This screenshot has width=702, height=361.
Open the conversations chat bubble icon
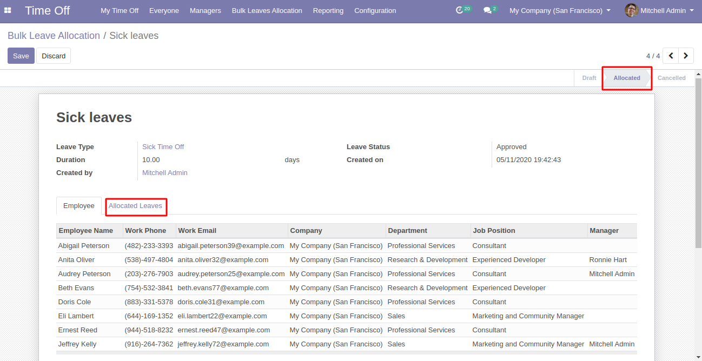pos(487,10)
